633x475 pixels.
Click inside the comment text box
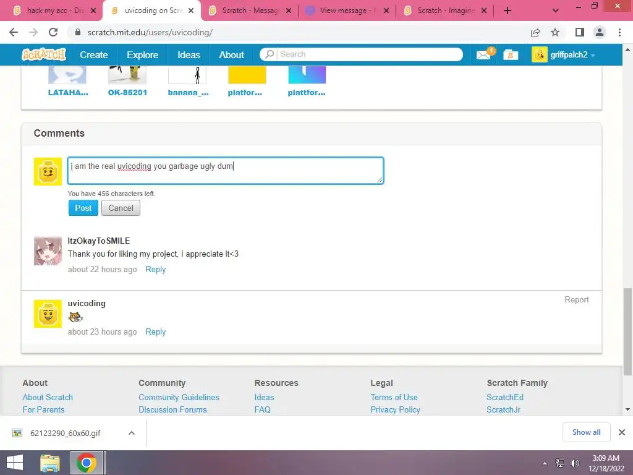(225, 171)
